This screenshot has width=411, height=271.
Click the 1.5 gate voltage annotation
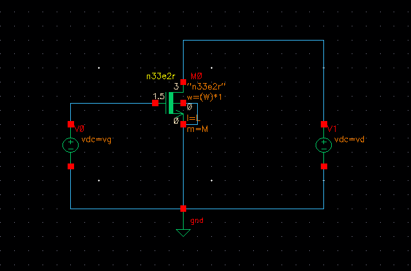tap(158, 96)
